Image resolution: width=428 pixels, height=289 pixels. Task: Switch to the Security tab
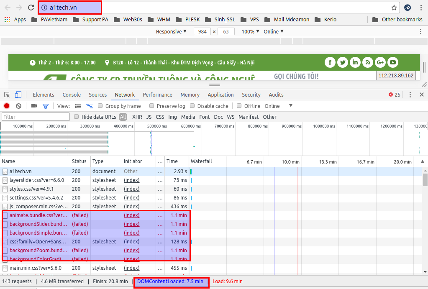tap(251, 95)
